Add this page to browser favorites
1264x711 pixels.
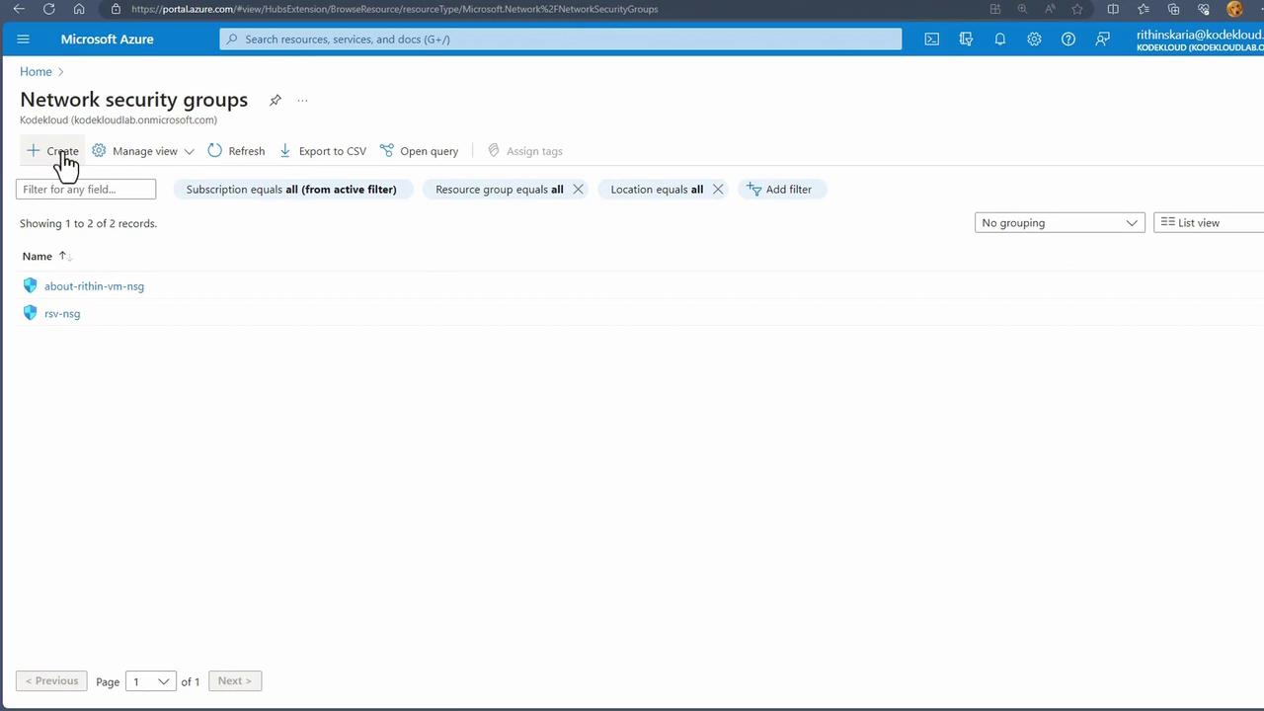pos(1077,9)
